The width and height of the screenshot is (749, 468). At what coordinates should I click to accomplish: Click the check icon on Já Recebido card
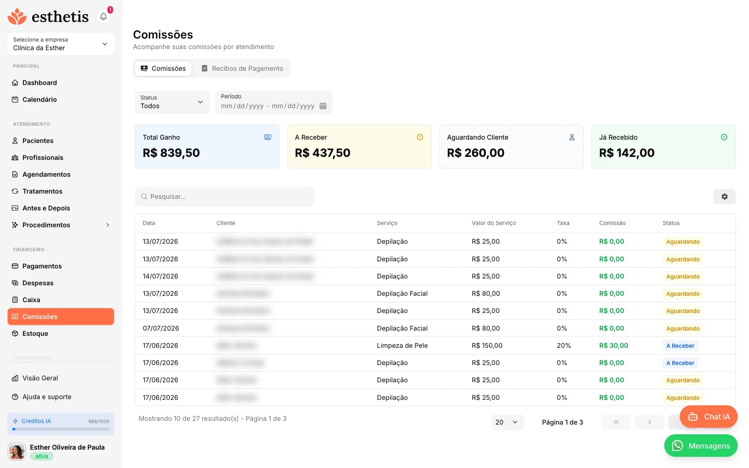724,137
